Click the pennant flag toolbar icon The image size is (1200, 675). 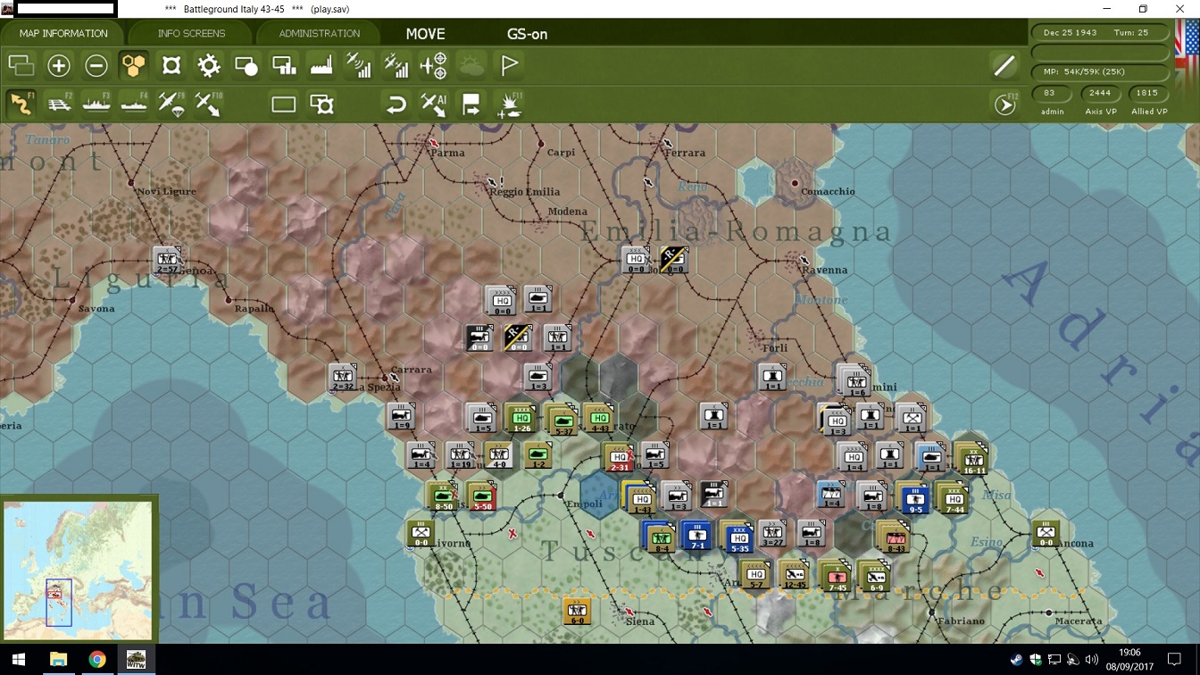(x=509, y=65)
